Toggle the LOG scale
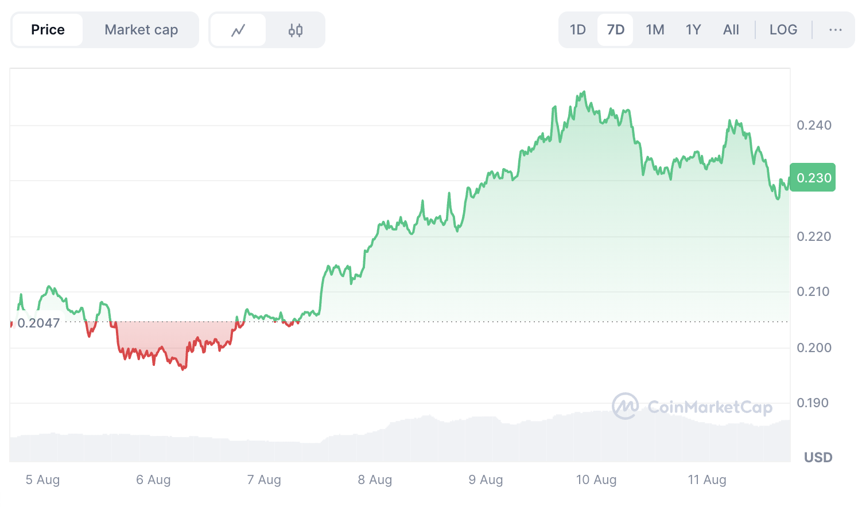Screen dimensions: 862x507 click(783, 30)
